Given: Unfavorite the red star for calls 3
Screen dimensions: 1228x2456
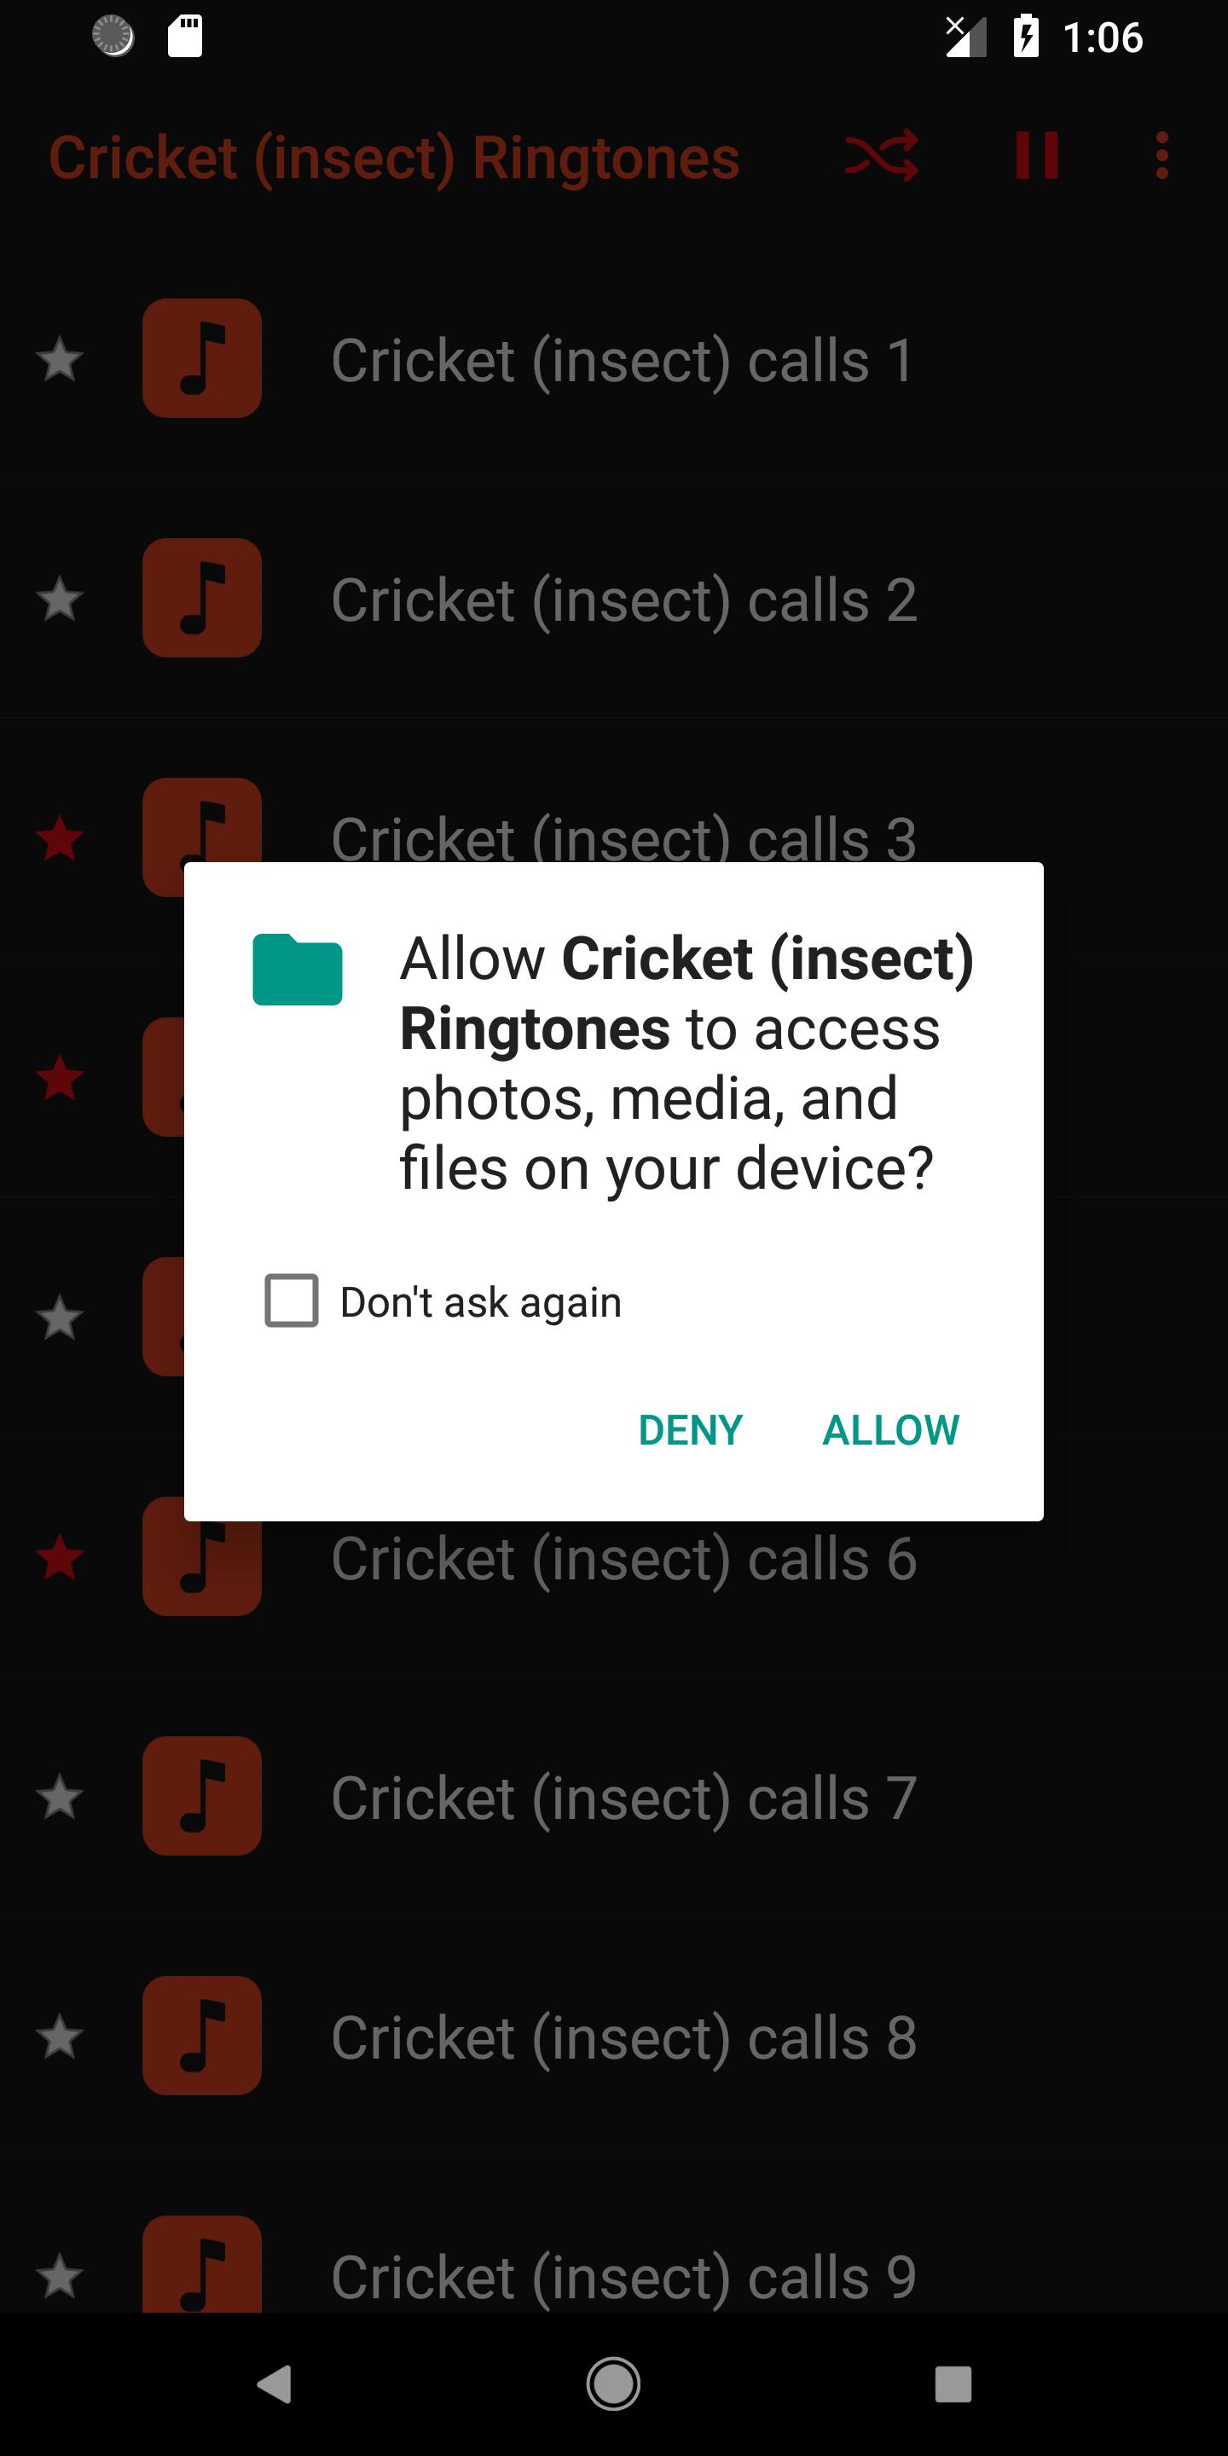Looking at the screenshot, I should [x=59, y=838].
